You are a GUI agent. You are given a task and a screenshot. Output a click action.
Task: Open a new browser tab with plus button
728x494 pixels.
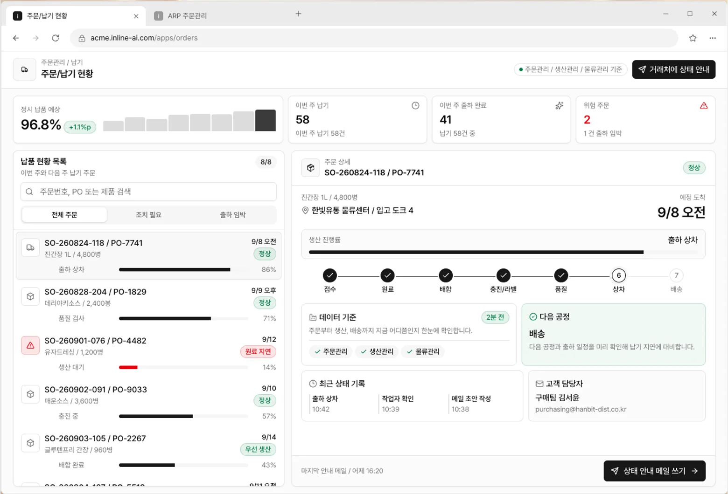(x=299, y=14)
